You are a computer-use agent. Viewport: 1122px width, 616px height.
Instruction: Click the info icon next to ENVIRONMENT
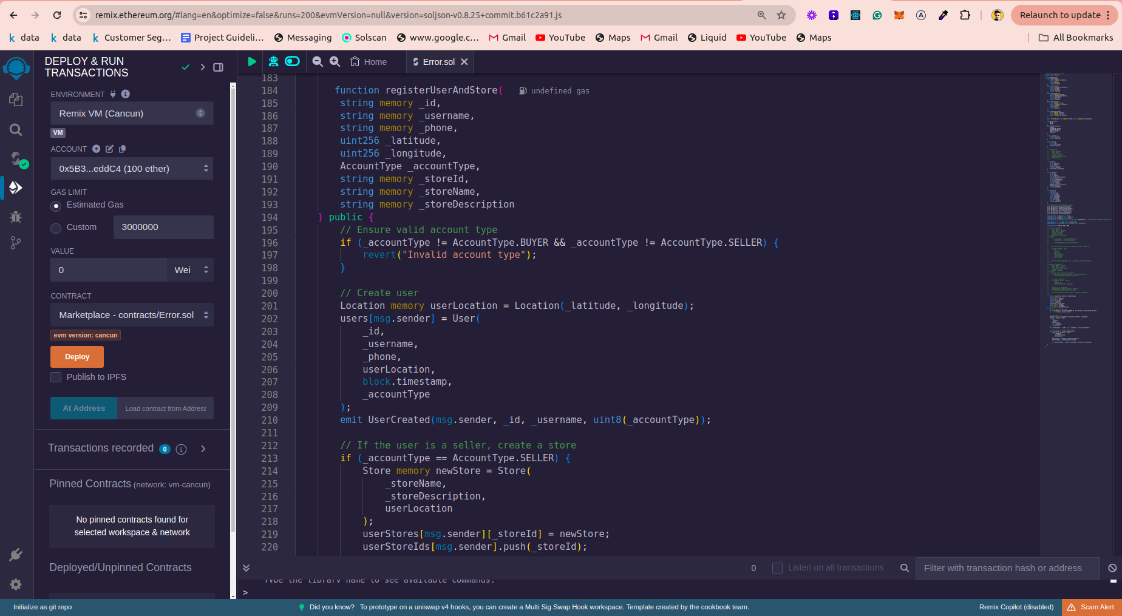(126, 94)
